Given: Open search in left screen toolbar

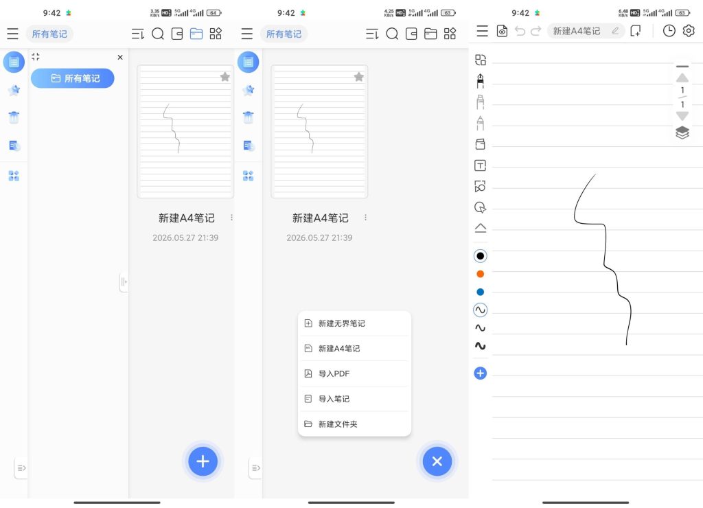Looking at the screenshot, I should pyautogui.click(x=158, y=34).
